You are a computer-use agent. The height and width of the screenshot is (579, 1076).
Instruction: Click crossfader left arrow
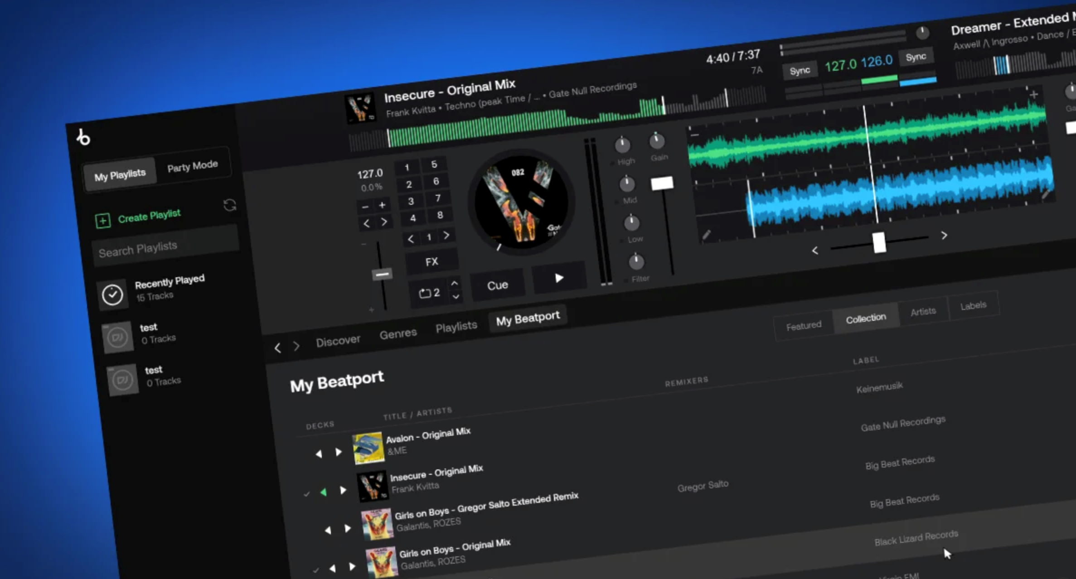(x=814, y=250)
